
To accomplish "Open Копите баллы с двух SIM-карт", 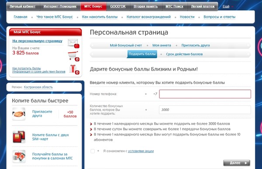I will 51,137.
